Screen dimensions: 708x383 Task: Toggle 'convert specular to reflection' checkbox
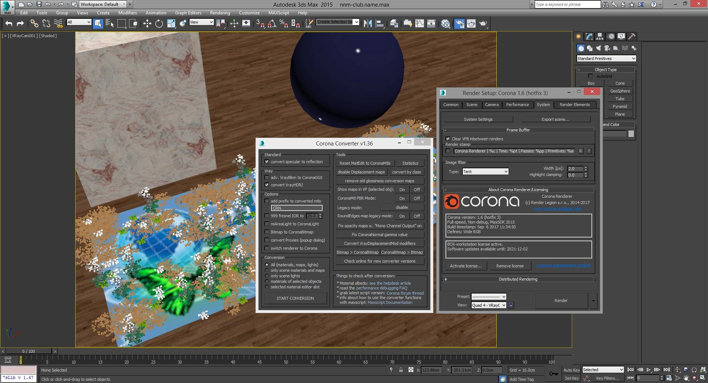pyautogui.click(x=267, y=162)
